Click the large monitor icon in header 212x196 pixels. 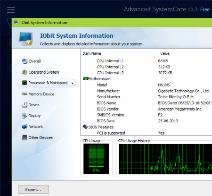26,39
